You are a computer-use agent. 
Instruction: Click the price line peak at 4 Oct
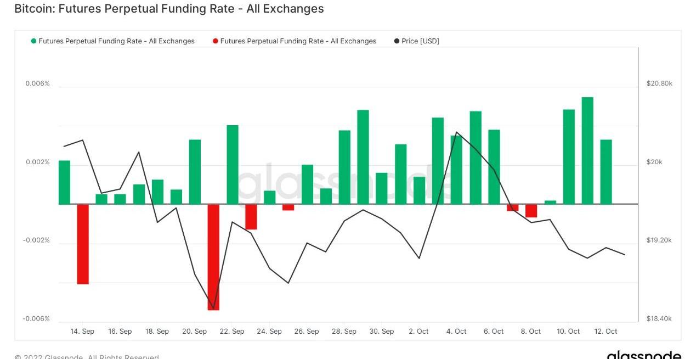(456, 133)
